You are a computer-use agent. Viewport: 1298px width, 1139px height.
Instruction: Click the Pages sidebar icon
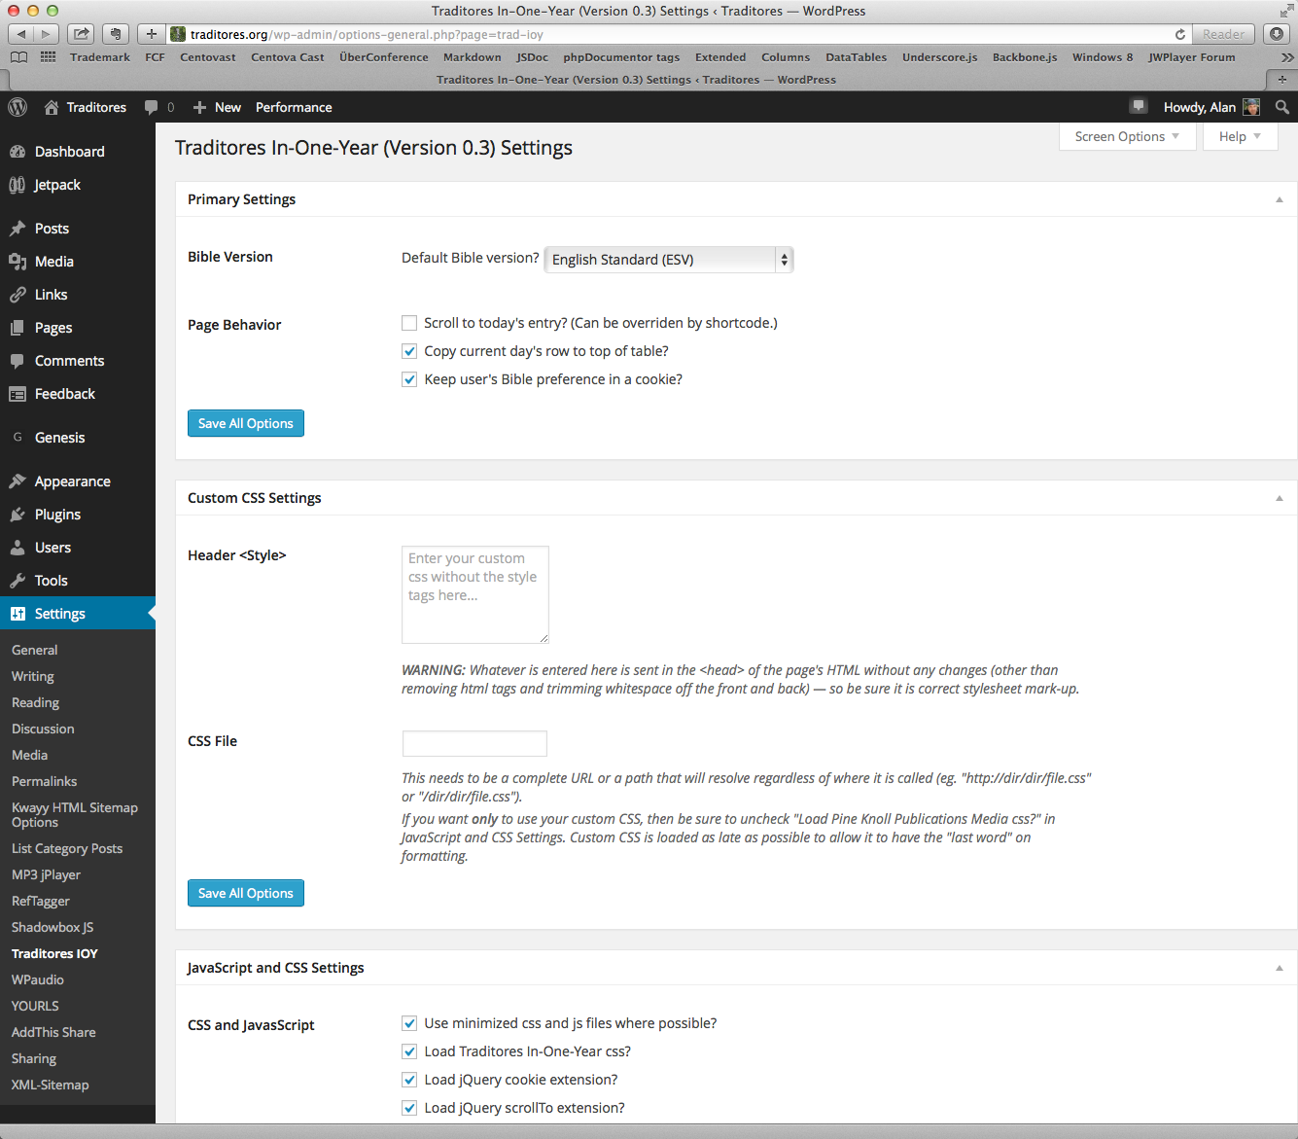click(x=18, y=328)
